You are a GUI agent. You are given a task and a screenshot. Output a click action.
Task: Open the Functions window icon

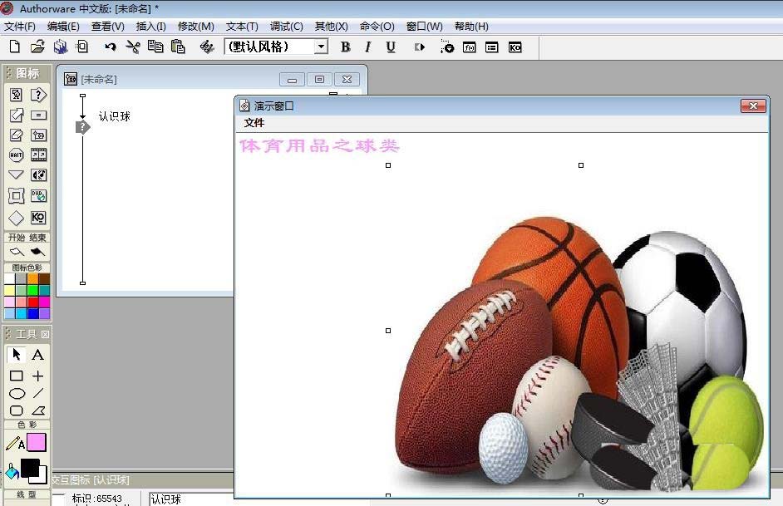(470, 47)
